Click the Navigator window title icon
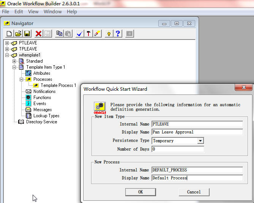254x203 pixels. coord(6,23)
